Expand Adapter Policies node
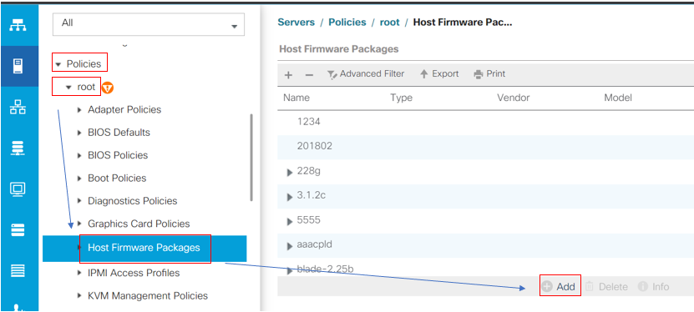Image resolution: width=694 pixels, height=312 pixels. coord(79,109)
